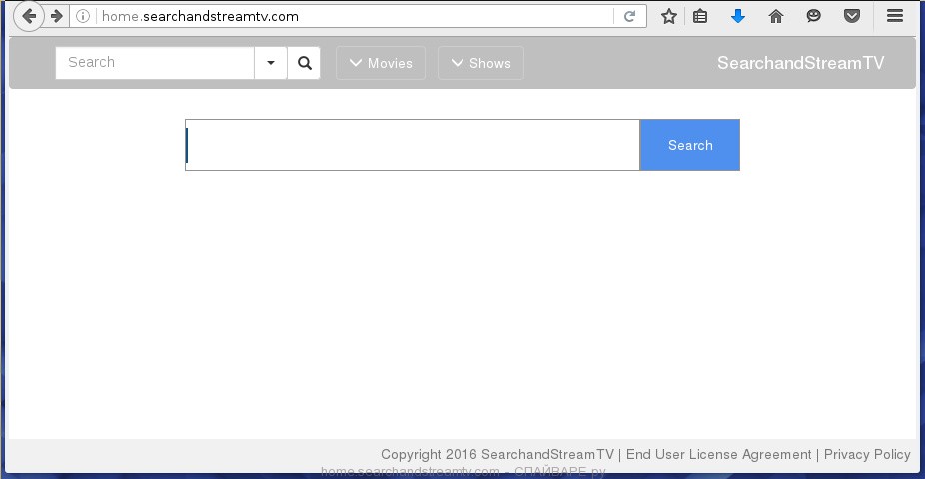Expand the Shows dropdown
Screen dimensions: 925x479
480,63
